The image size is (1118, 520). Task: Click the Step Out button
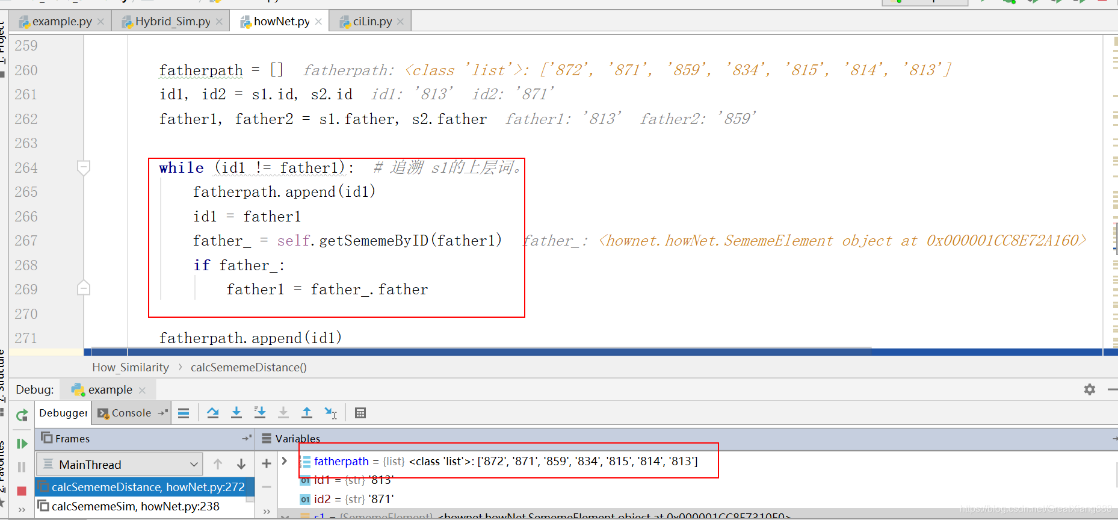tap(307, 413)
